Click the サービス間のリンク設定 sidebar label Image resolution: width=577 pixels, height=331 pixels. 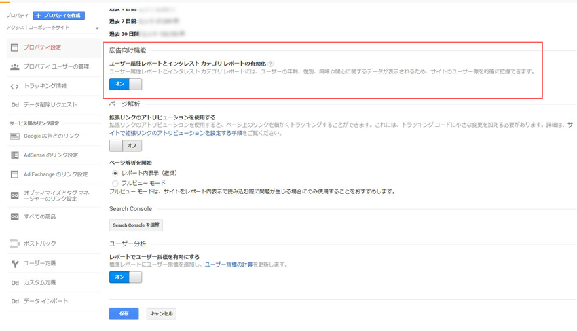(x=34, y=123)
